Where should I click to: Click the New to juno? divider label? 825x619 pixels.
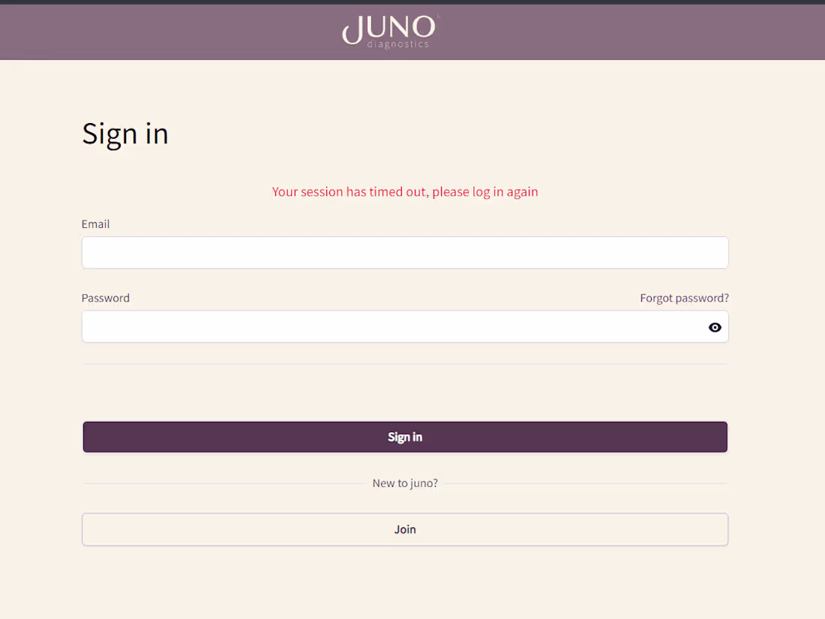point(405,483)
